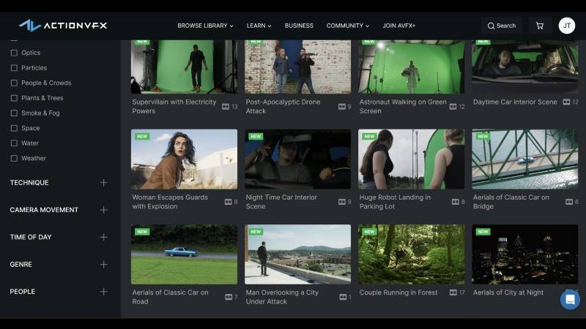Check the Optics filter checkbox
586x329 pixels.
coord(14,53)
